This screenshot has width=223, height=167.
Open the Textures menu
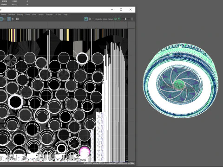pos(49,14)
